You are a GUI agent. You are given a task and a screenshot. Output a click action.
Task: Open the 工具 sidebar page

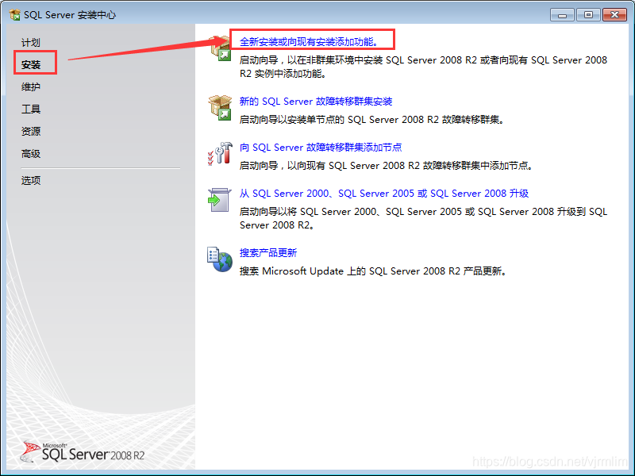point(31,109)
